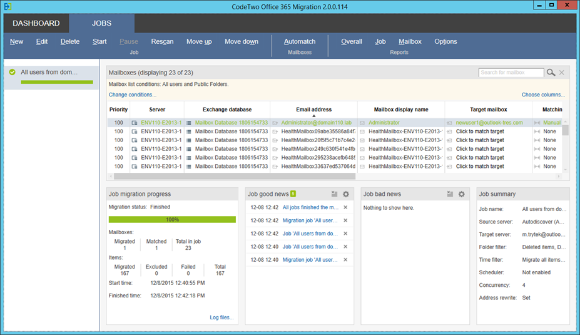580x335 pixels.
Task: Dismiss the 12-08 12:40 'Migration job' news
Action: coord(345,260)
